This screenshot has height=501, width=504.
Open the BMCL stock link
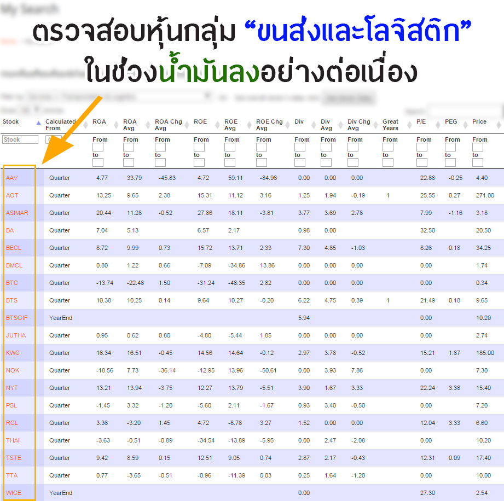click(x=14, y=265)
